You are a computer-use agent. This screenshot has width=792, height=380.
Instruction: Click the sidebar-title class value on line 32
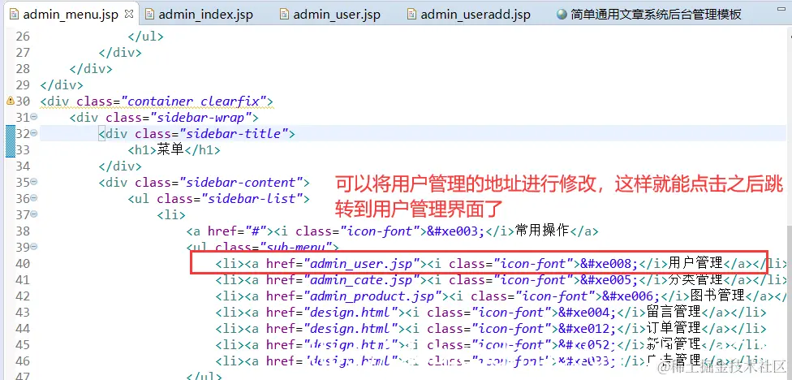coord(234,134)
